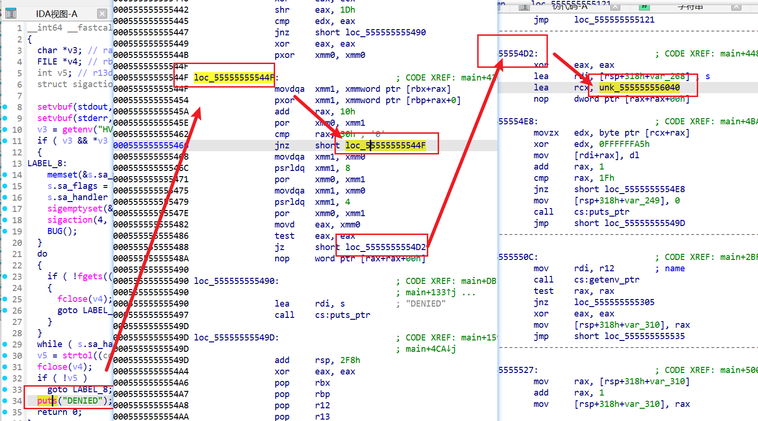This screenshot has width=758, height=421.
Task: Click the green 字符串 tab icon
Action: coord(644,7)
